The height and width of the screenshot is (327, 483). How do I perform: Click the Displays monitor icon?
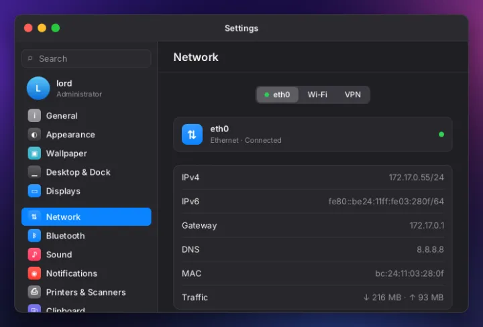point(34,191)
